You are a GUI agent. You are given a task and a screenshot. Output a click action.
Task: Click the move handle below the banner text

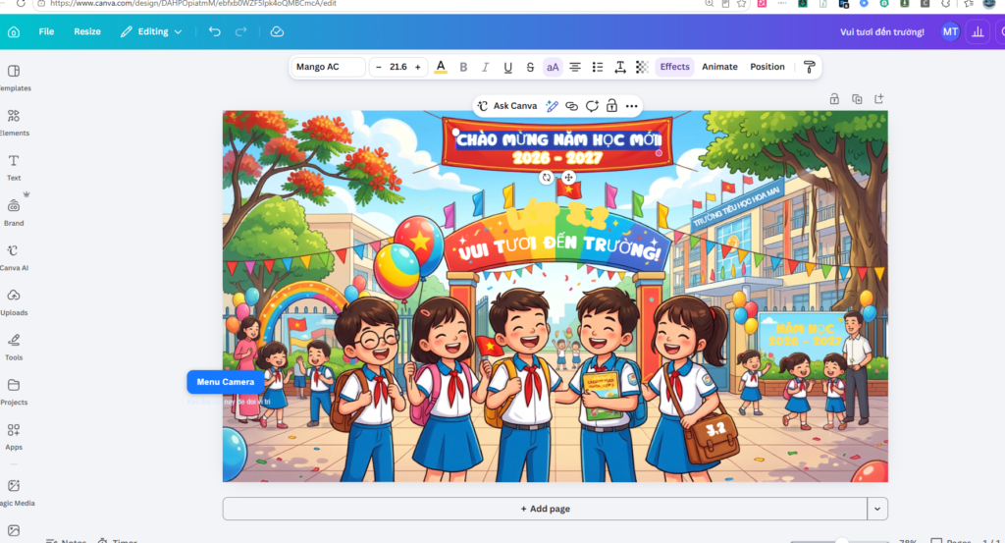(x=568, y=178)
